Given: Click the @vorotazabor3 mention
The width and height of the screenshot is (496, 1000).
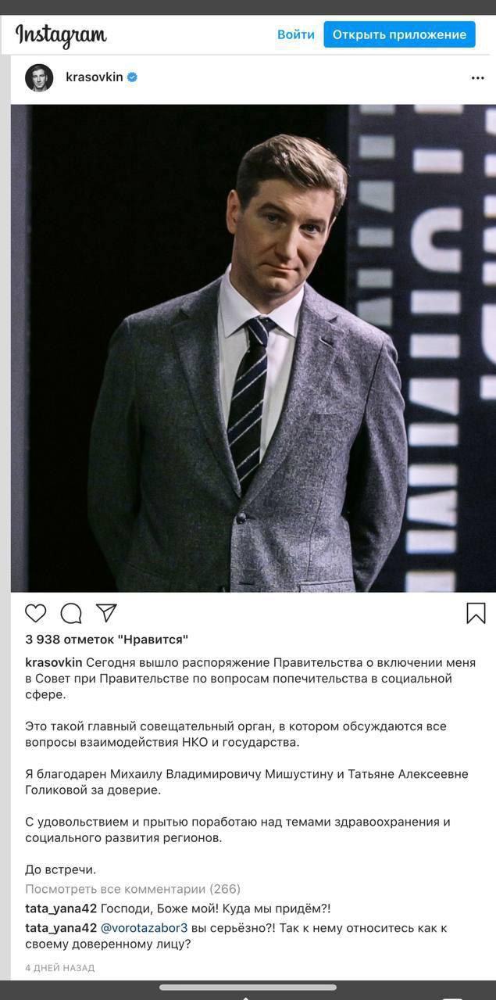Looking at the screenshot, I should 145,928.
